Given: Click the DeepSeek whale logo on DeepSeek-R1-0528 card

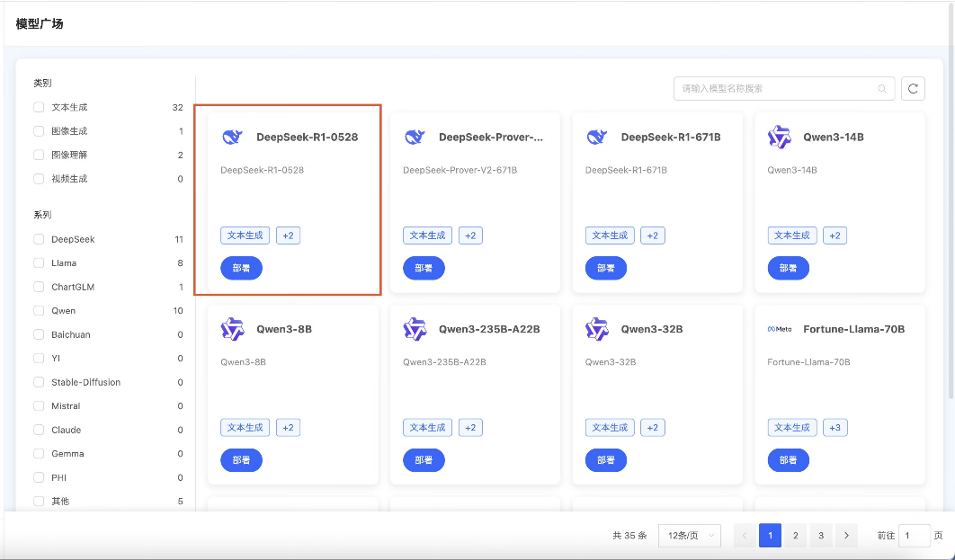Looking at the screenshot, I should click(x=232, y=137).
